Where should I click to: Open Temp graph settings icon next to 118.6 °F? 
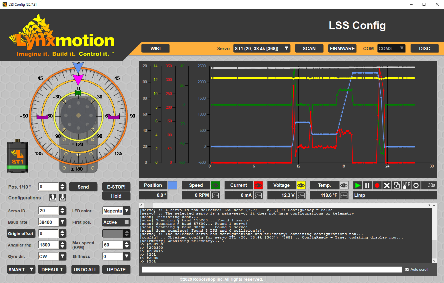(344, 195)
